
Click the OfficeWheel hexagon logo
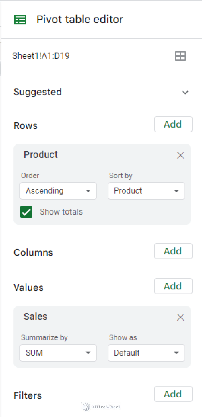(x=86, y=407)
